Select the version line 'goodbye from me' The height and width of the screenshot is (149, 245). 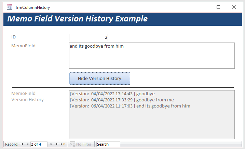click(122, 100)
